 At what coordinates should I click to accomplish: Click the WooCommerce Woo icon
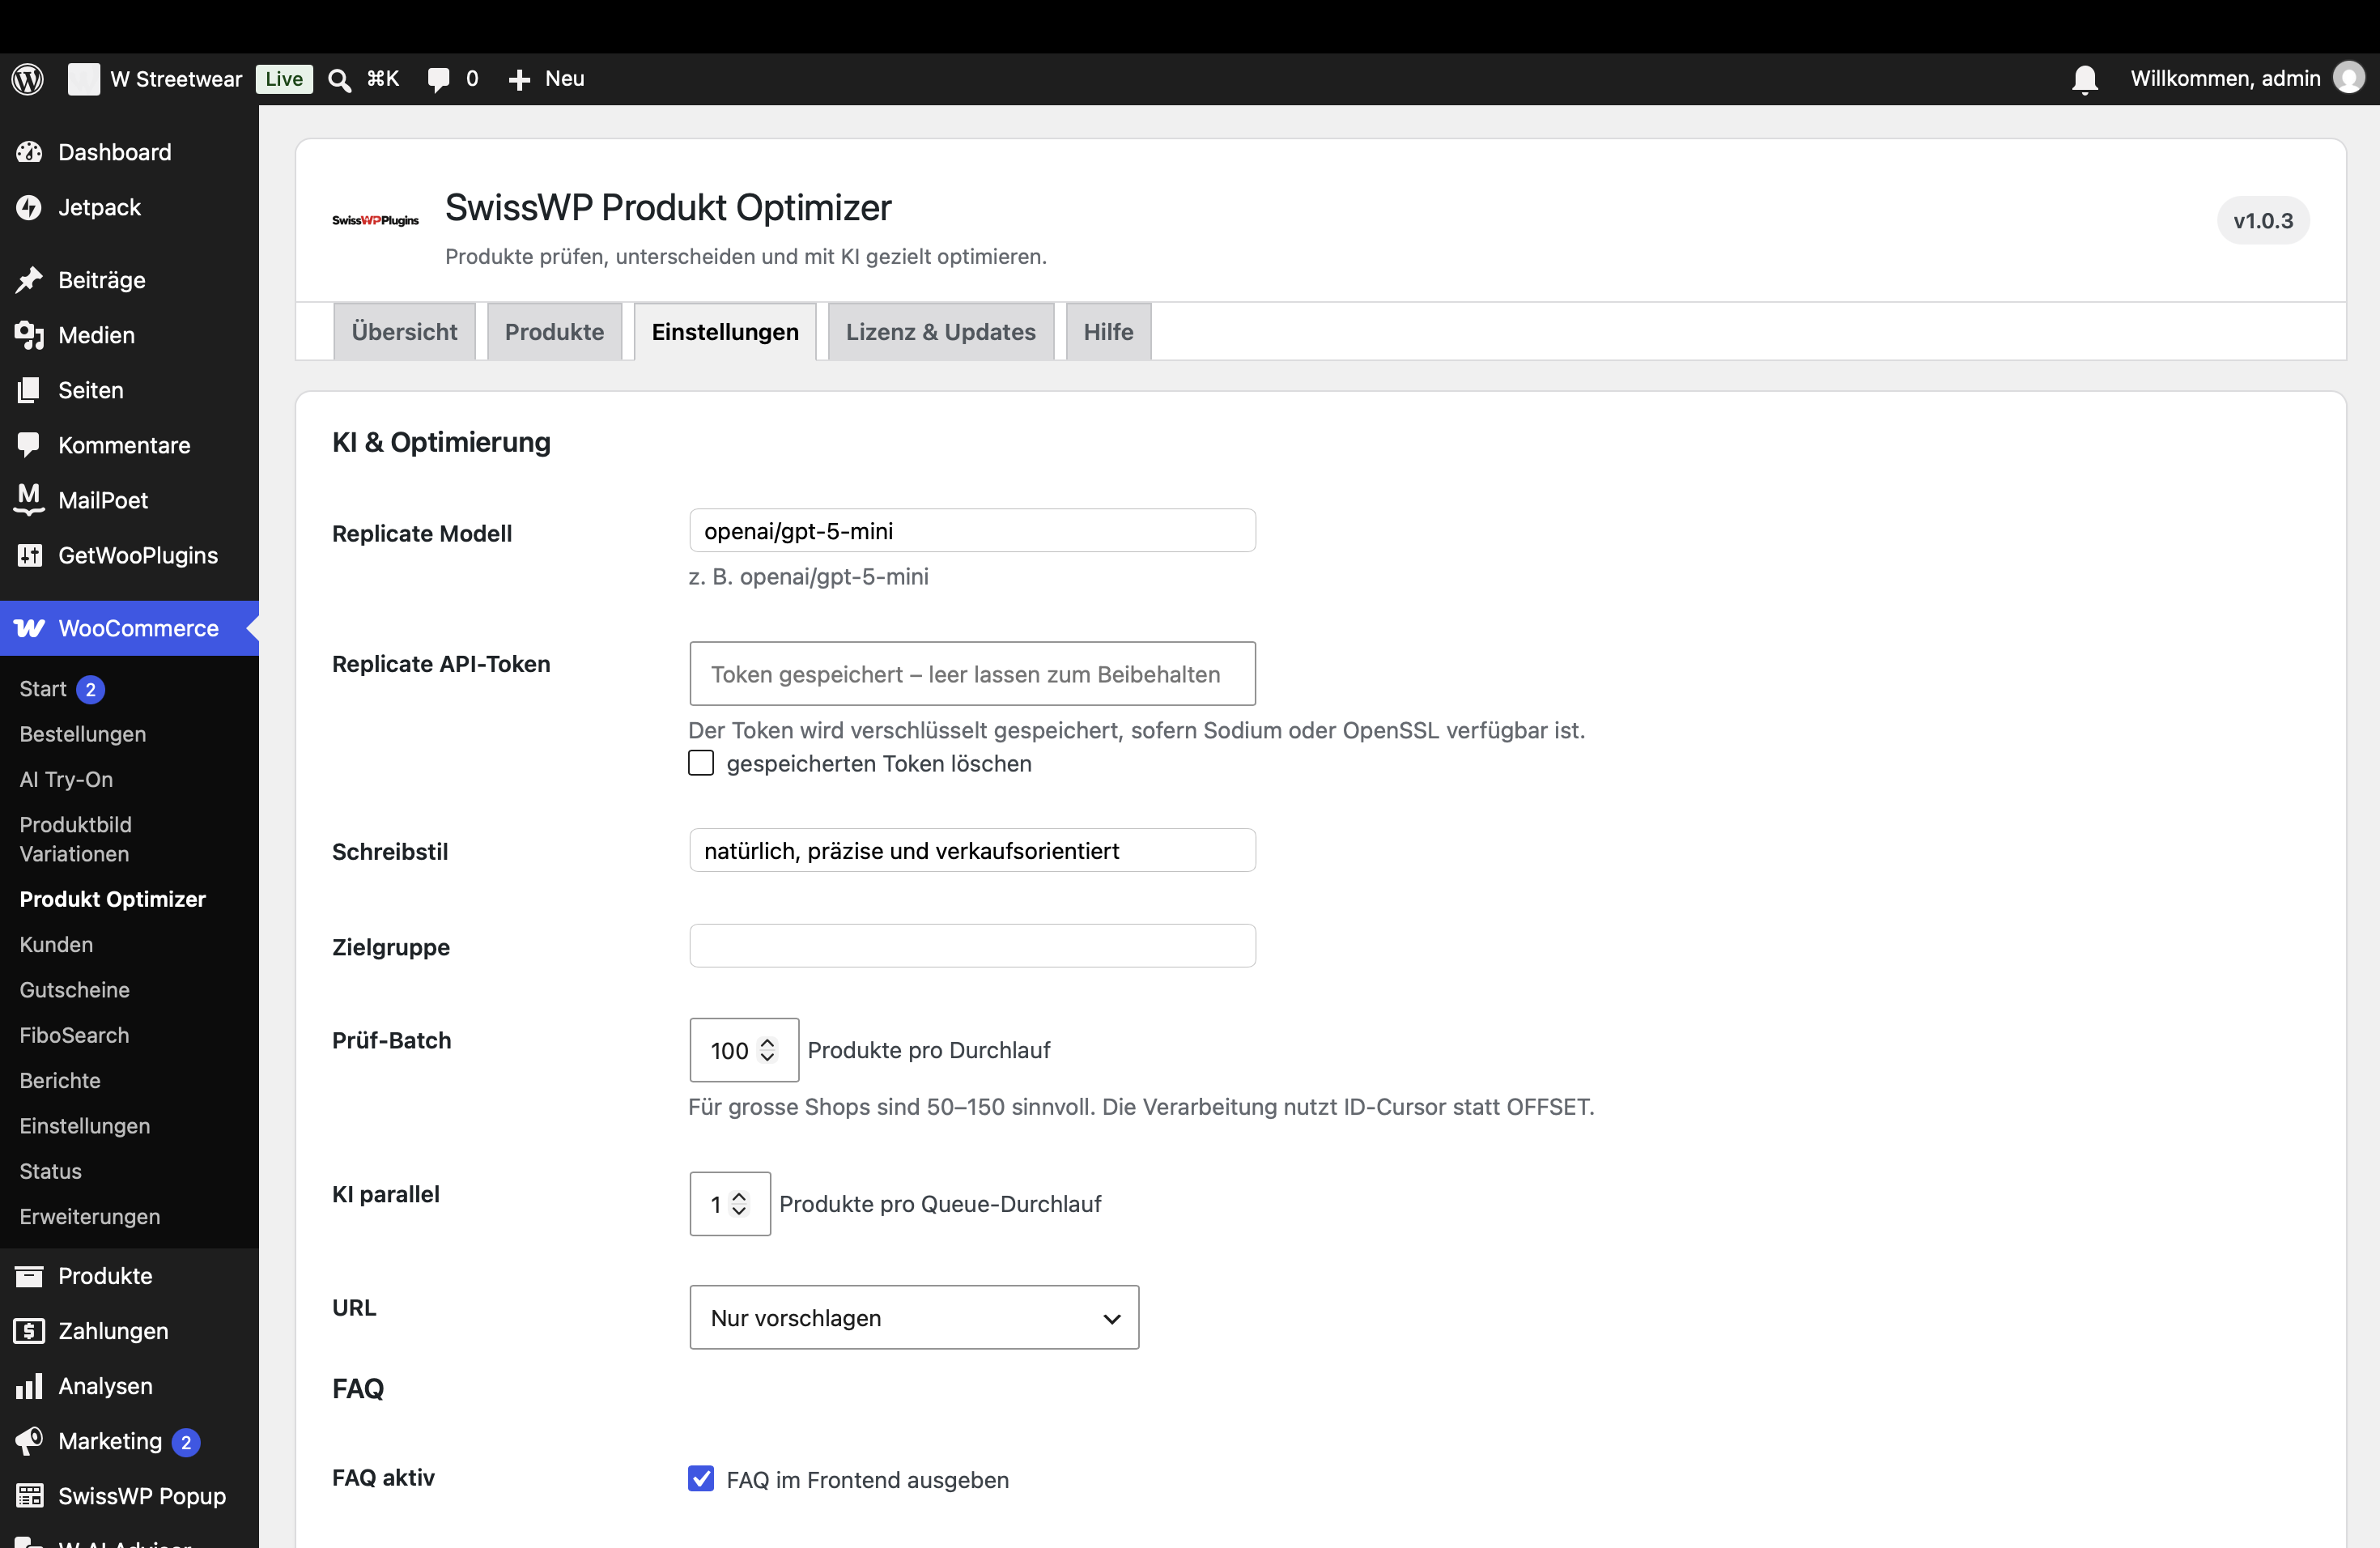tap(29, 628)
